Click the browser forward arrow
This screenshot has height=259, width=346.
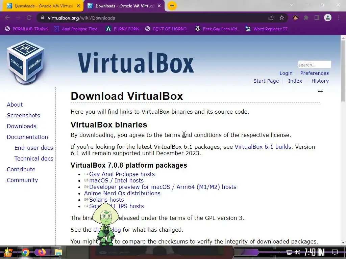tap(18, 18)
